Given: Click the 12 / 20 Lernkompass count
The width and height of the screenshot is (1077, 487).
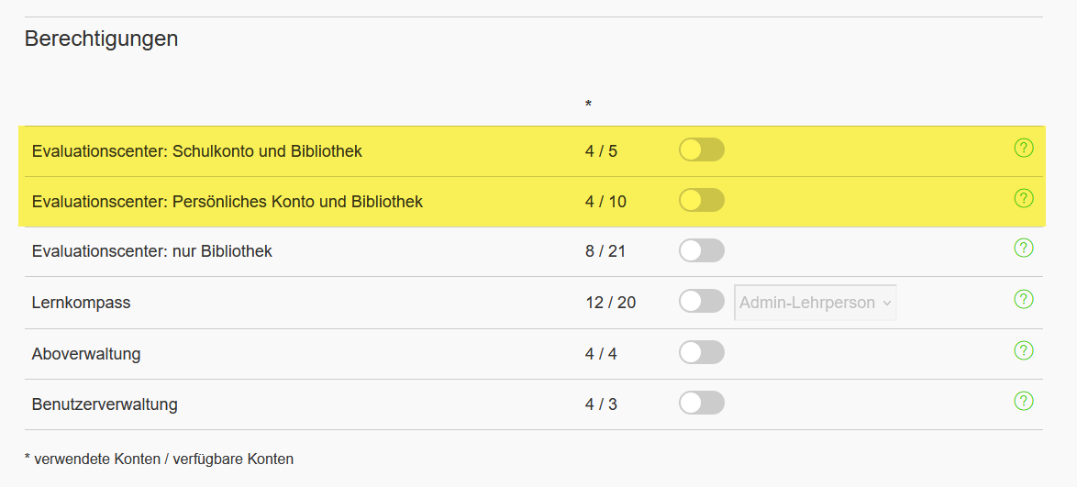Looking at the screenshot, I should [611, 303].
